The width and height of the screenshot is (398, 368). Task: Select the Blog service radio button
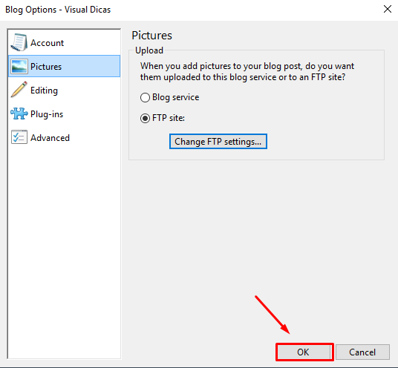[x=145, y=98]
